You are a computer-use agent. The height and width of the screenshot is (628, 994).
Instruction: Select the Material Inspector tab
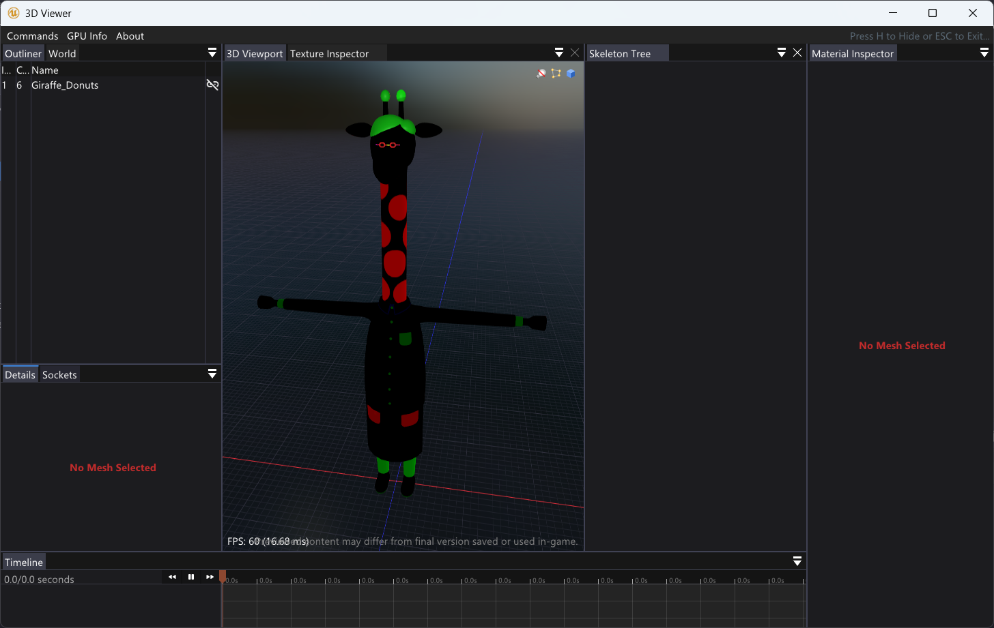(853, 53)
